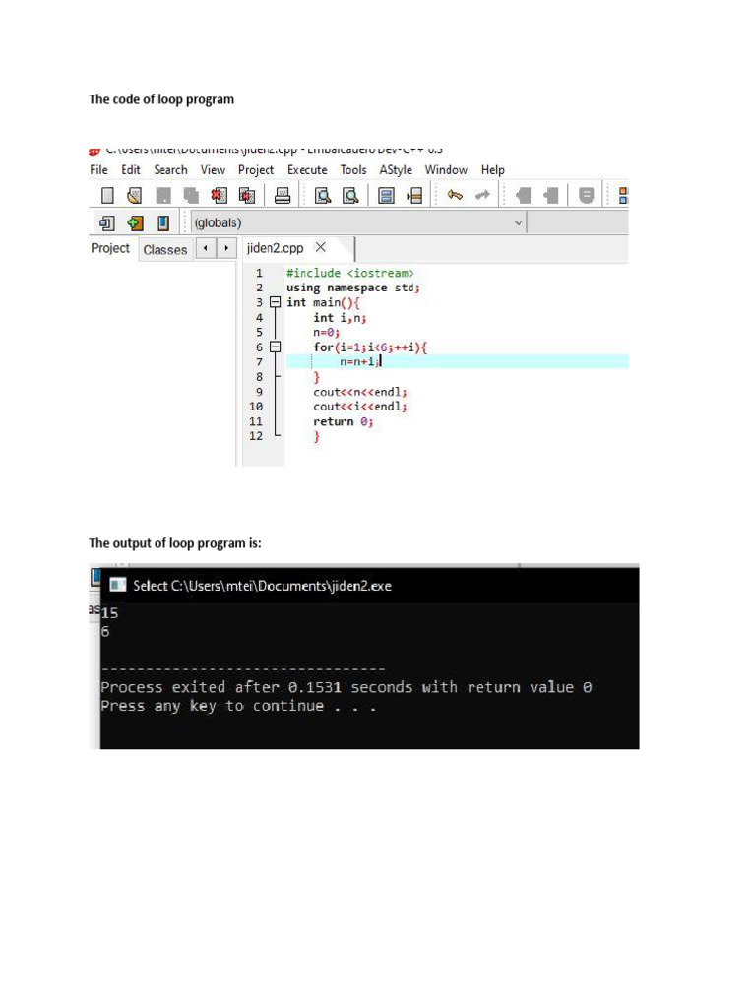Click the Print toolbar icon
This screenshot has width=756, height=1008.
click(x=283, y=196)
